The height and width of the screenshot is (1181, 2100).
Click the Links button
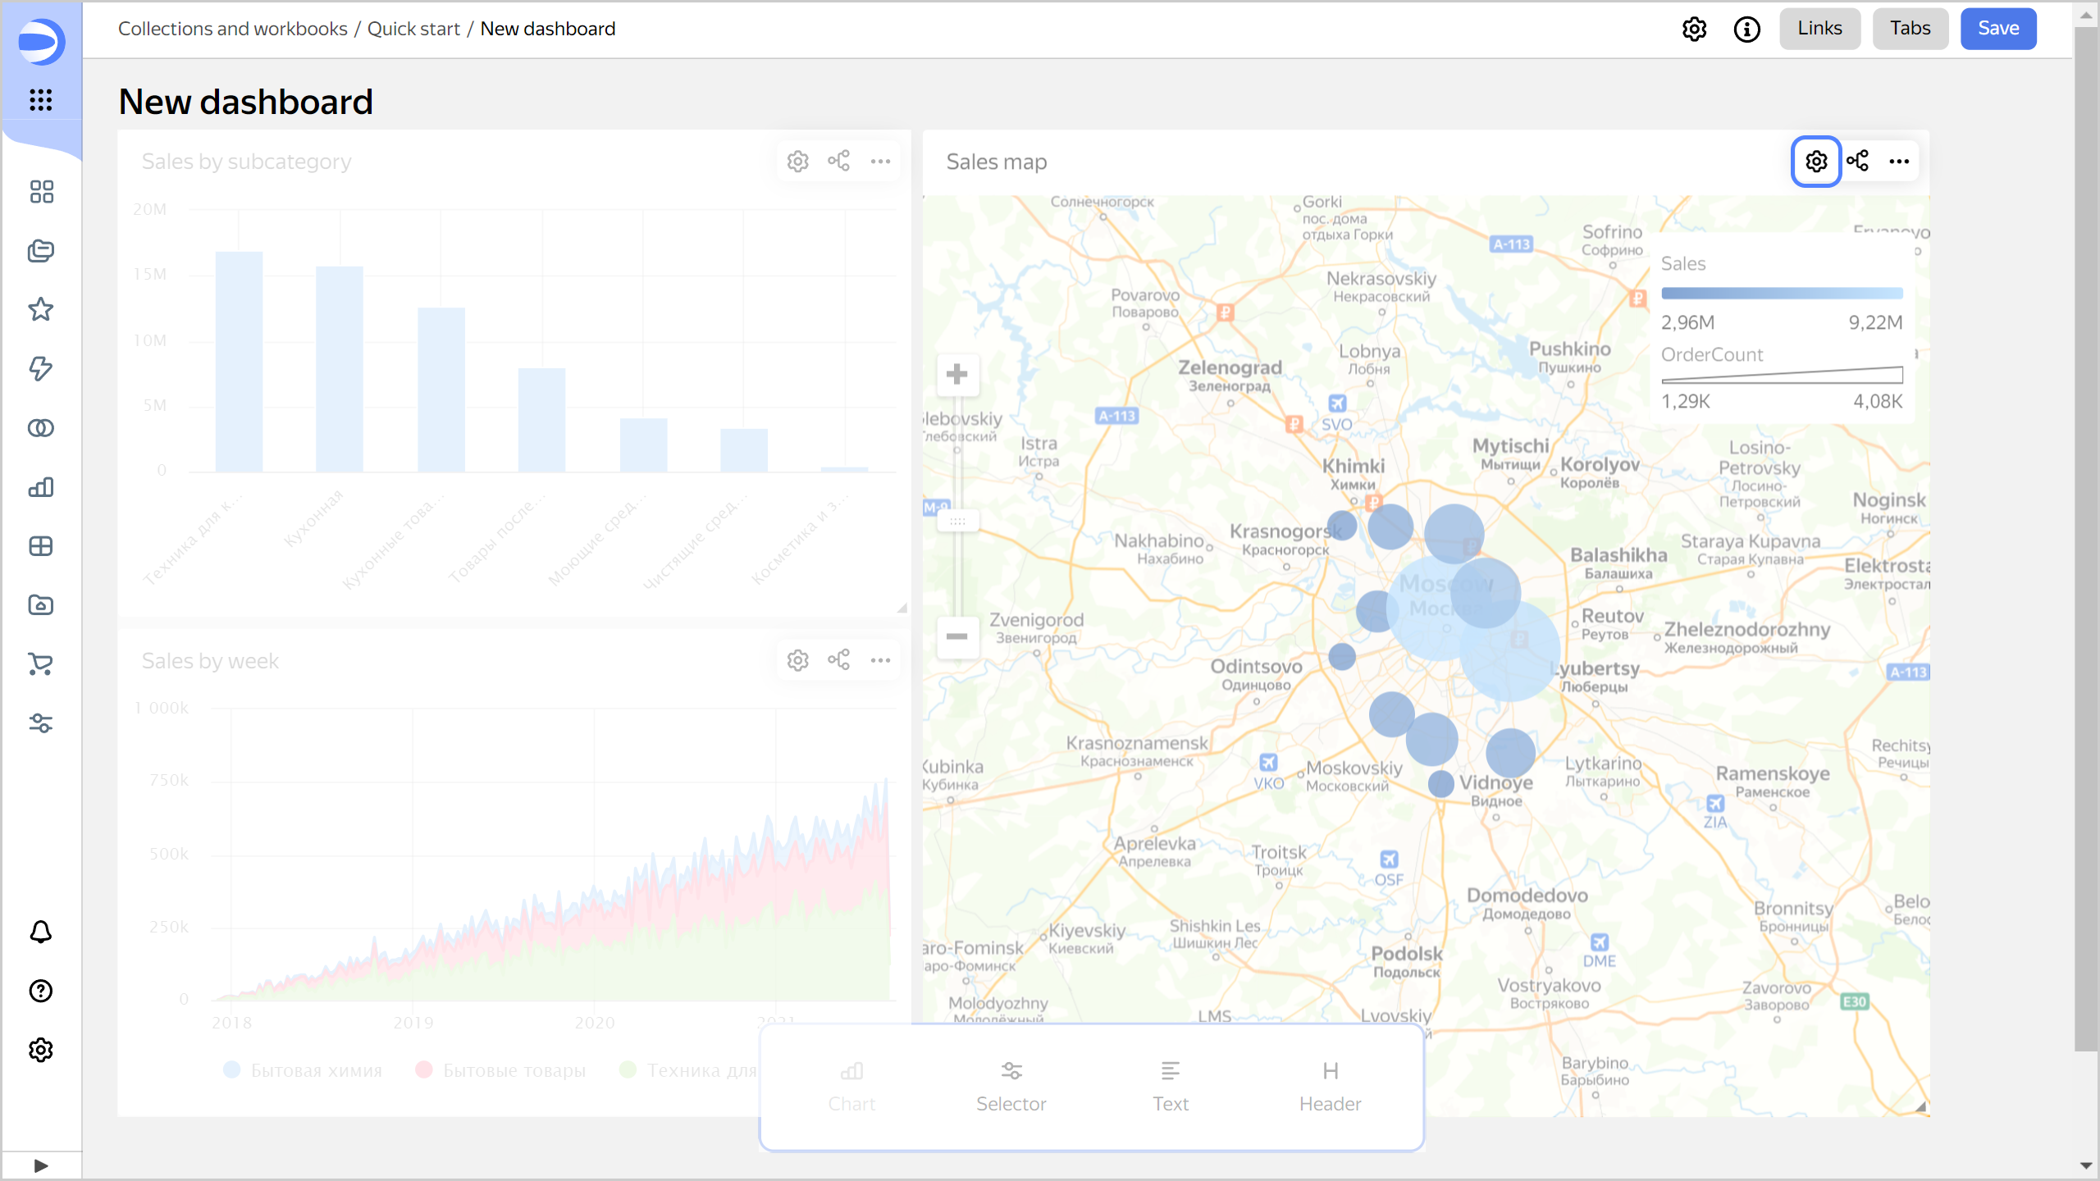1819,29
